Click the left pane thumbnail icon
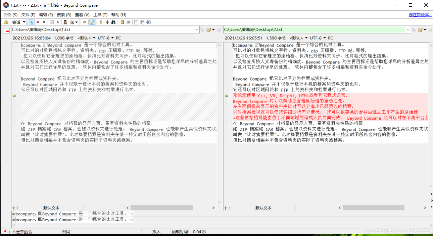The width and height of the screenshot is (433, 236). click(x=6, y=30)
